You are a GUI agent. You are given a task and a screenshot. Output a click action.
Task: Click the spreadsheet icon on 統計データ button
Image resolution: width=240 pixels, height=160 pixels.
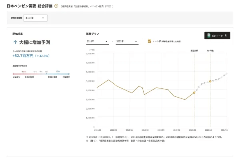(x=208, y=36)
